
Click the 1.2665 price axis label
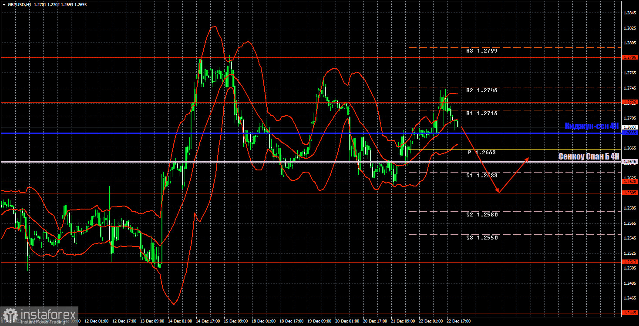tap(629, 148)
